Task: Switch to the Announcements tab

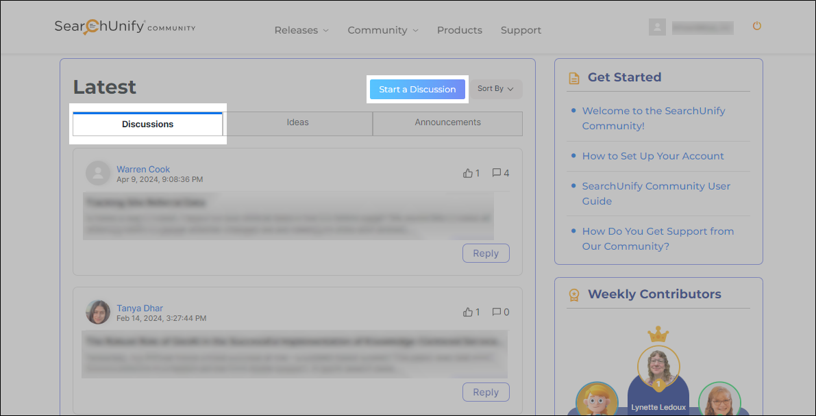Action: click(447, 123)
